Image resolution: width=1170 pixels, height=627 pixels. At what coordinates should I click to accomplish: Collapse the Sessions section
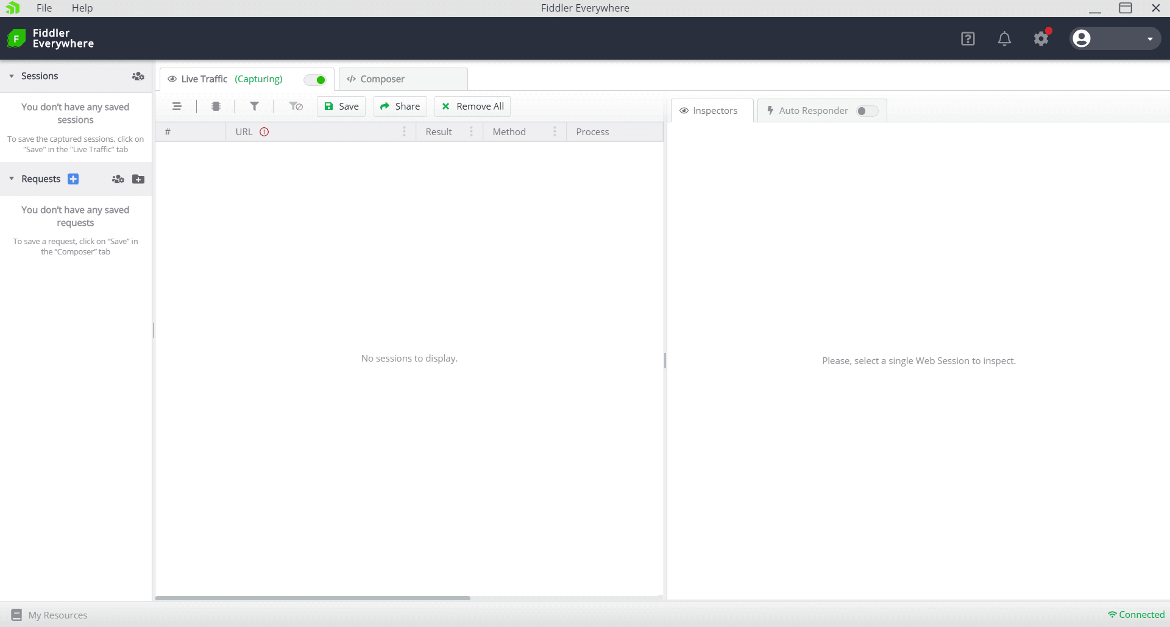click(12, 76)
